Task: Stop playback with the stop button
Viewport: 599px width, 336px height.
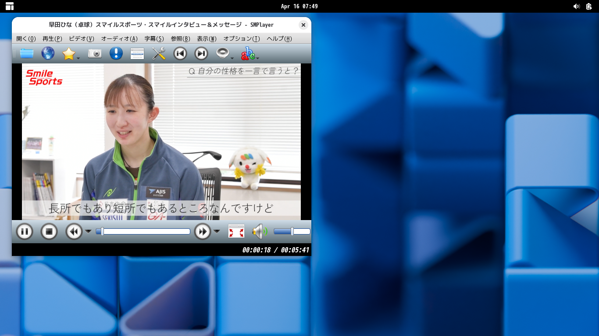Action: pos(49,231)
